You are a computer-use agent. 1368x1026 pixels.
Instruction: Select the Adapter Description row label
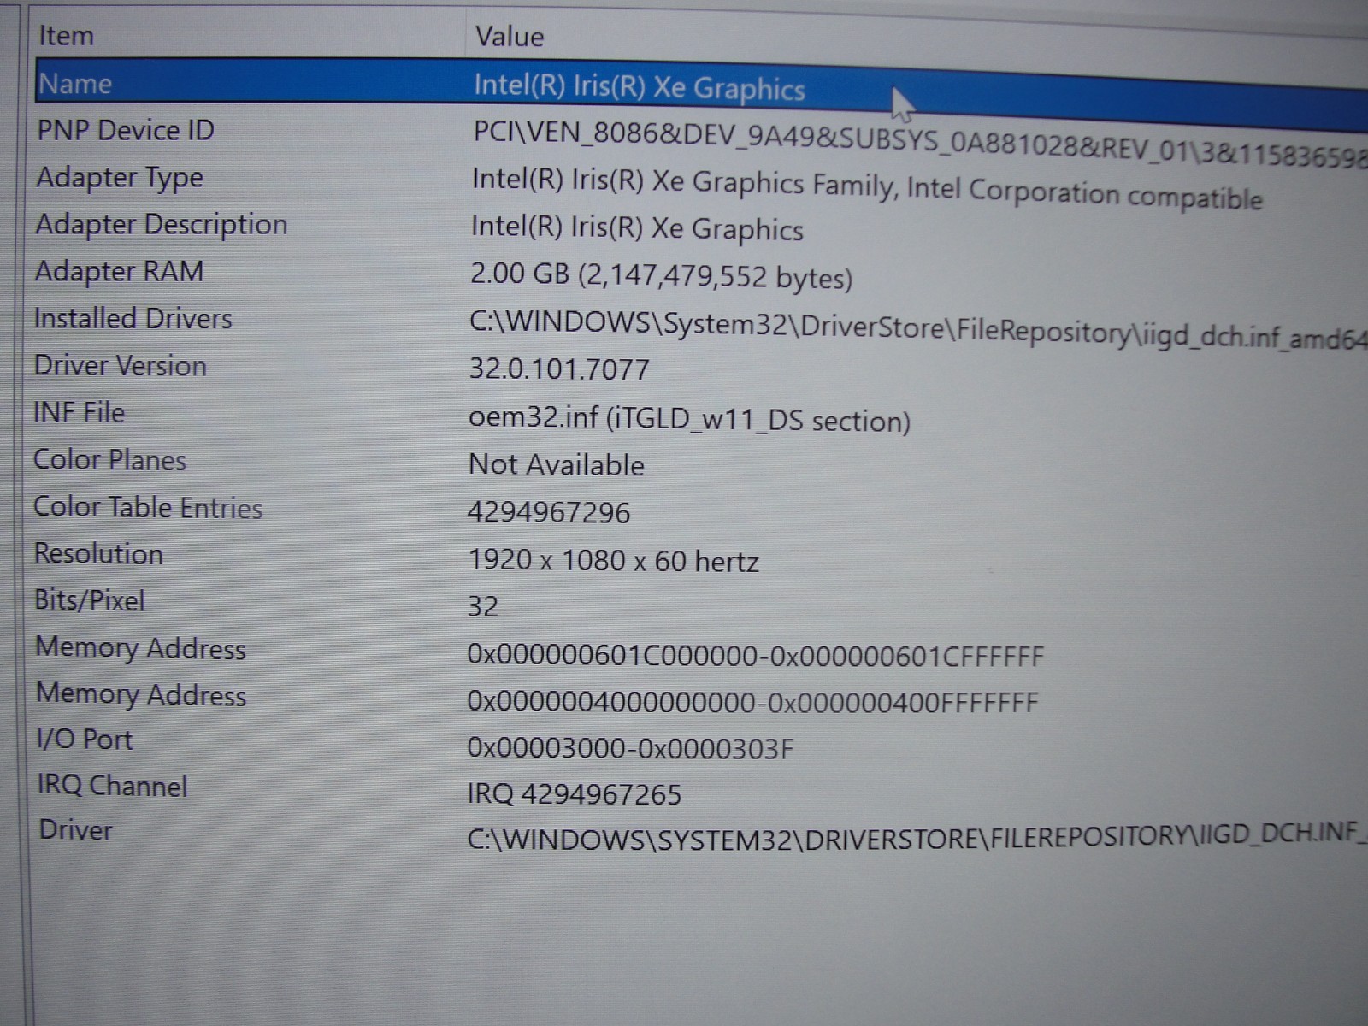pyautogui.click(x=162, y=225)
